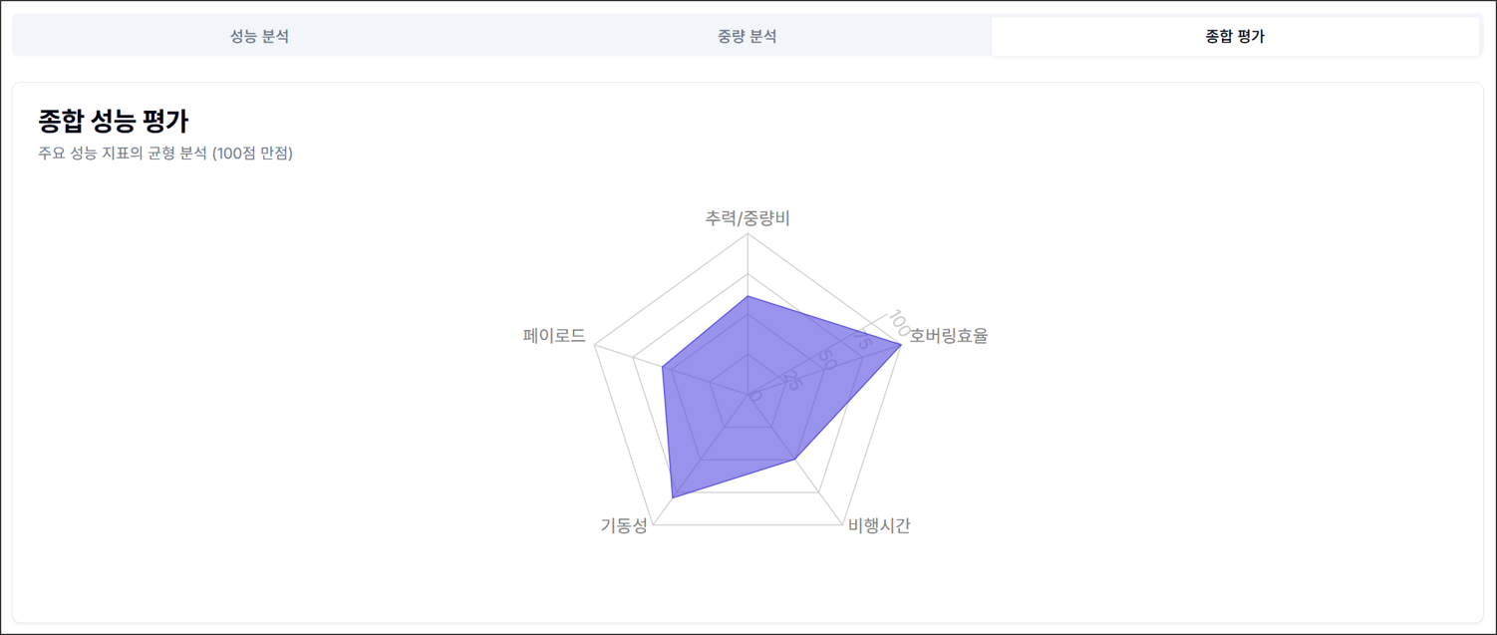Switch to the 성능 분석 tab
Image resolution: width=1497 pixels, height=635 pixels.
tap(259, 37)
